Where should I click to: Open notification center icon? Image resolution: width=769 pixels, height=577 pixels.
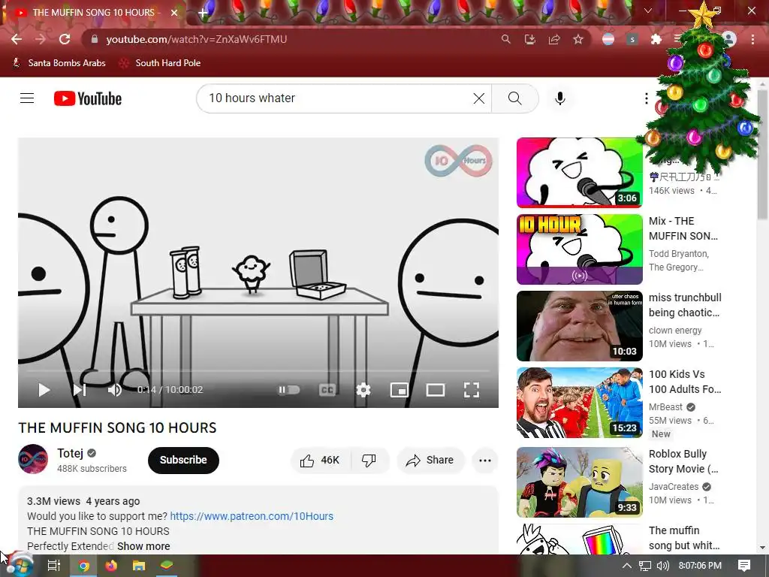[x=744, y=566]
